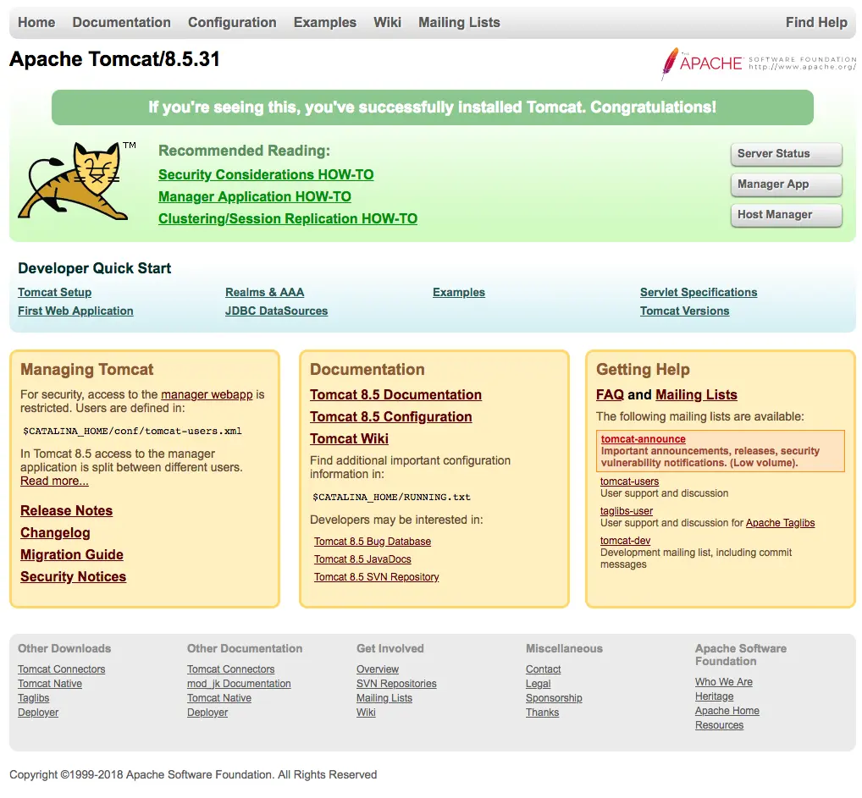Viewport: 862px width, 798px height.
Task: Open Contact link under Miscellaneous
Action: [x=543, y=669]
